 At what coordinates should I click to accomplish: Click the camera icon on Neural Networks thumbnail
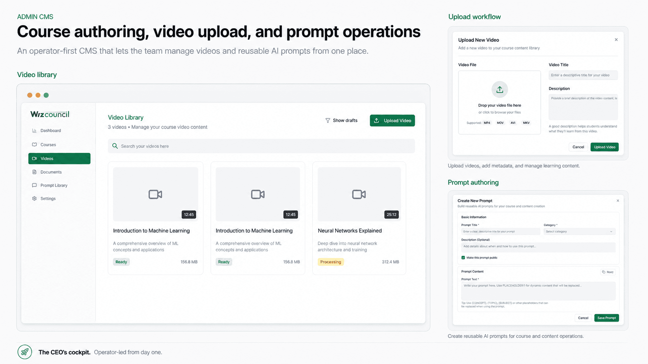pyautogui.click(x=359, y=194)
